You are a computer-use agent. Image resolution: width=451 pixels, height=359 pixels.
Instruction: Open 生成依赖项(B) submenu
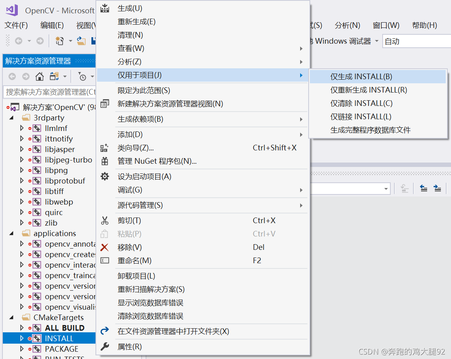203,119
